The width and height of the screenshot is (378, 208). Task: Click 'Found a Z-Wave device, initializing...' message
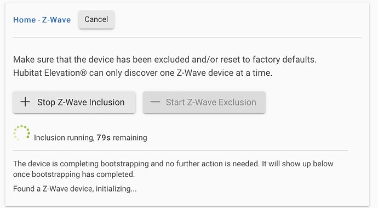point(75,189)
